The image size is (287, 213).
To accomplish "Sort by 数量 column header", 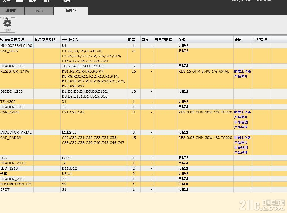I will pyautogui.click(x=134, y=39).
